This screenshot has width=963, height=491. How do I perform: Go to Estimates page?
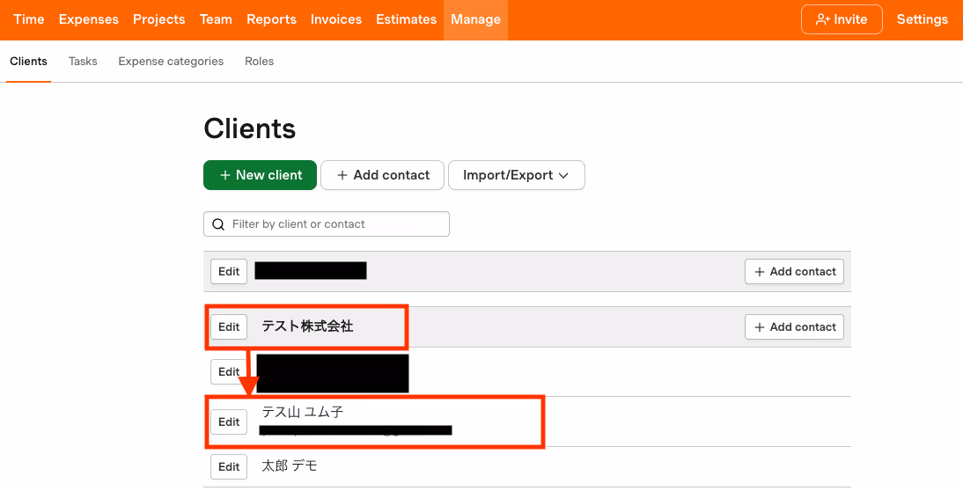click(406, 19)
